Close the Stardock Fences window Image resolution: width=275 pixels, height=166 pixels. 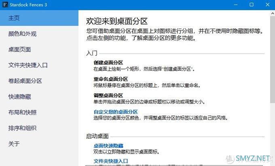(x=267, y=4)
